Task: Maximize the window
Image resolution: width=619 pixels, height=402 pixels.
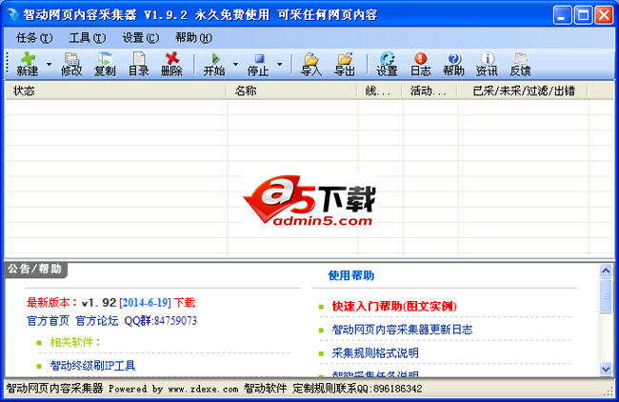Action: pos(583,15)
